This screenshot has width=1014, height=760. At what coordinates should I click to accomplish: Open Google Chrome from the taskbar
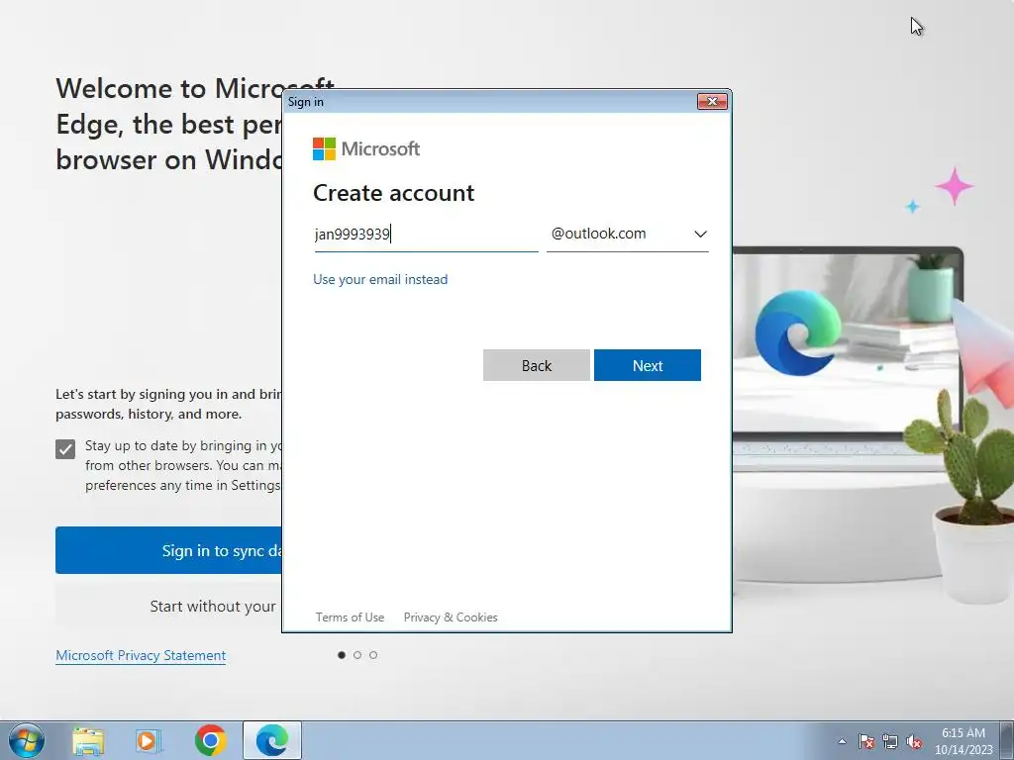coord(210,740)
